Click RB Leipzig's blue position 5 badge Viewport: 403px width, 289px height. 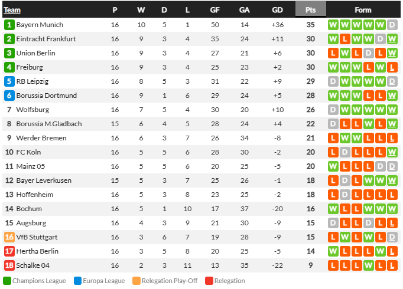(9, 81)
